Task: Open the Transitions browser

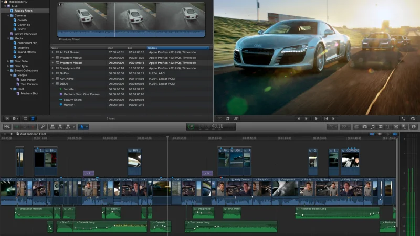Action: 380,127
